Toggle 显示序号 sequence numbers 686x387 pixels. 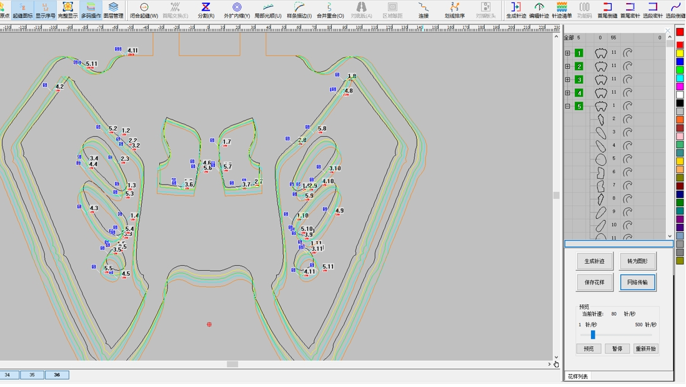click(45, 10)
